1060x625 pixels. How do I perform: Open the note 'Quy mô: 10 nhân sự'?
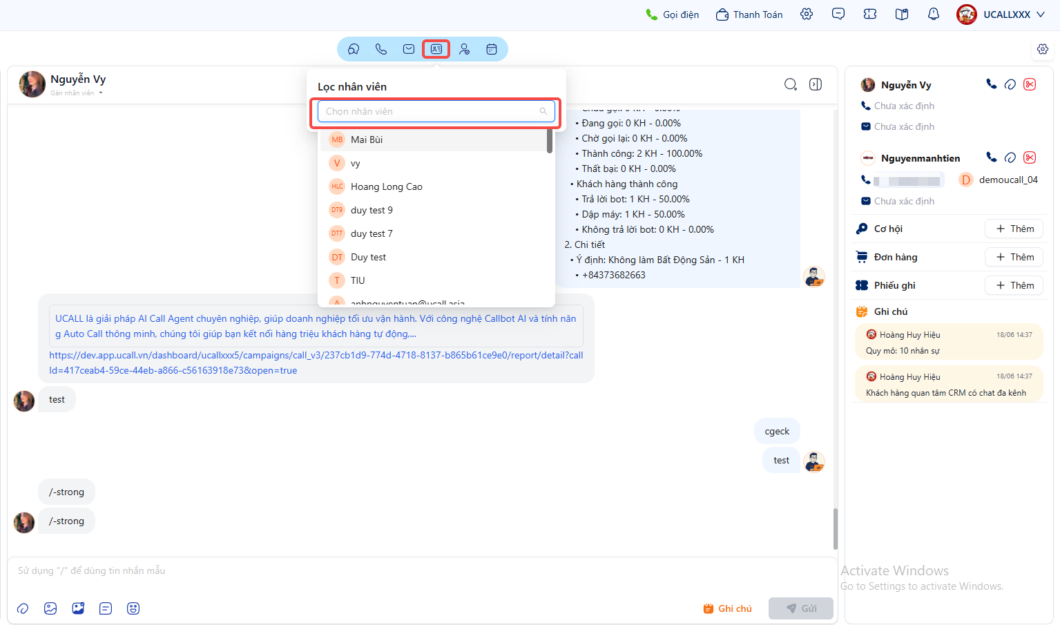tap(949, 343)
